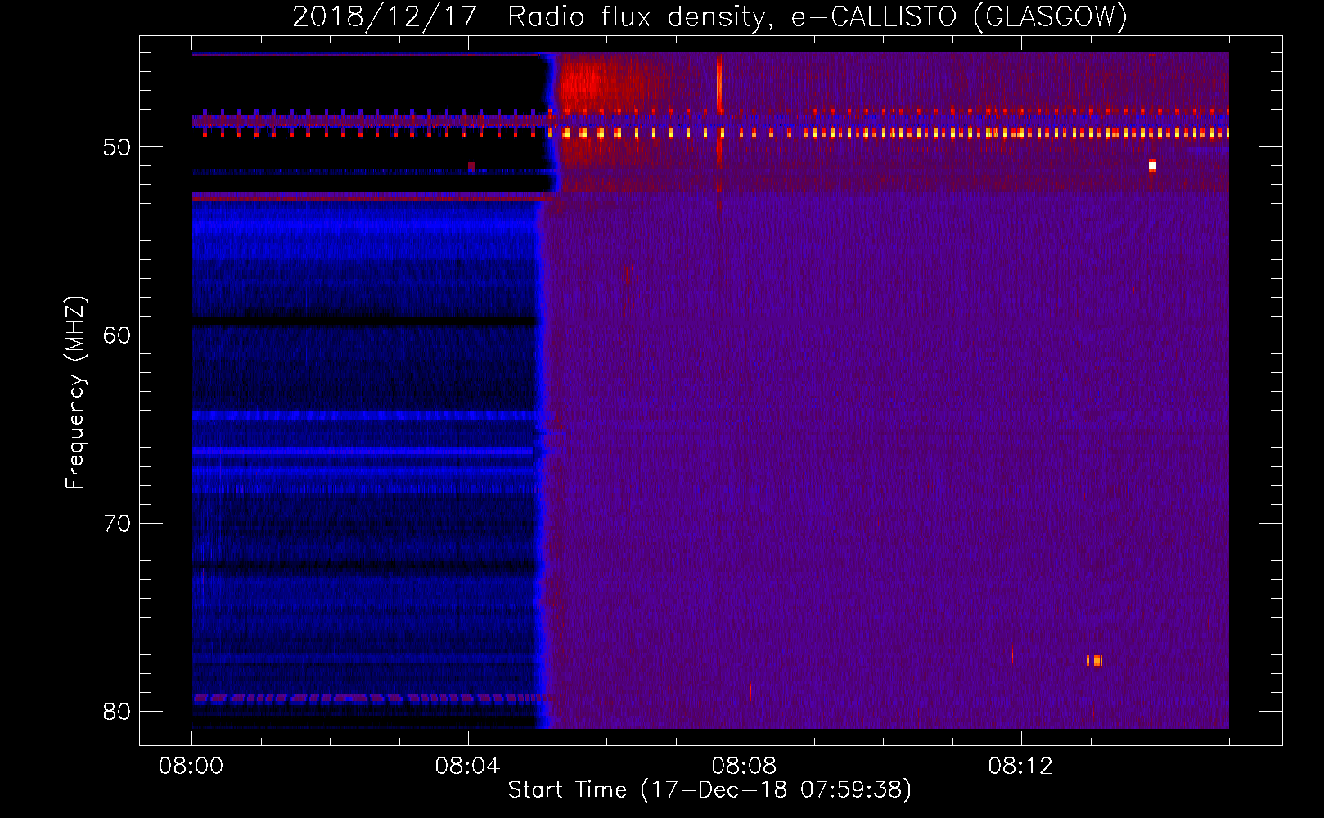
Task: Click the 08:00 time tick label
Action: [191, 766]
